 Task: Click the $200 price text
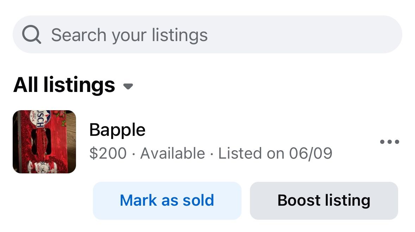coord(108,153)
